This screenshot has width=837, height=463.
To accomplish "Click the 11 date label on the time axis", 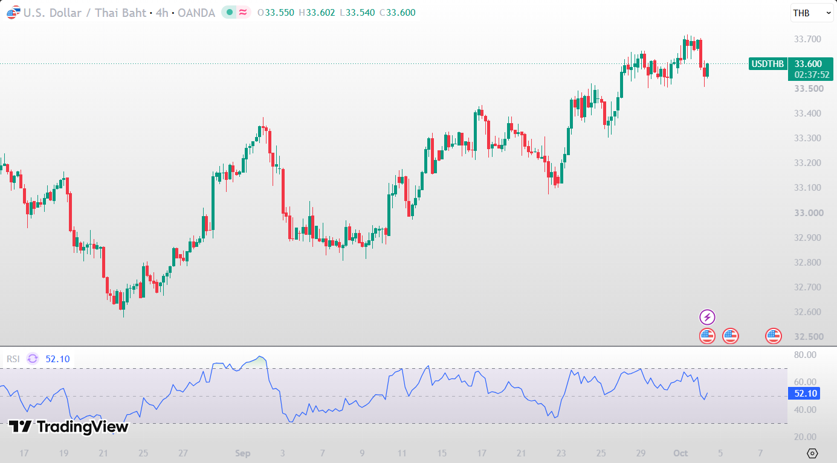I will [x=402, y=453].
